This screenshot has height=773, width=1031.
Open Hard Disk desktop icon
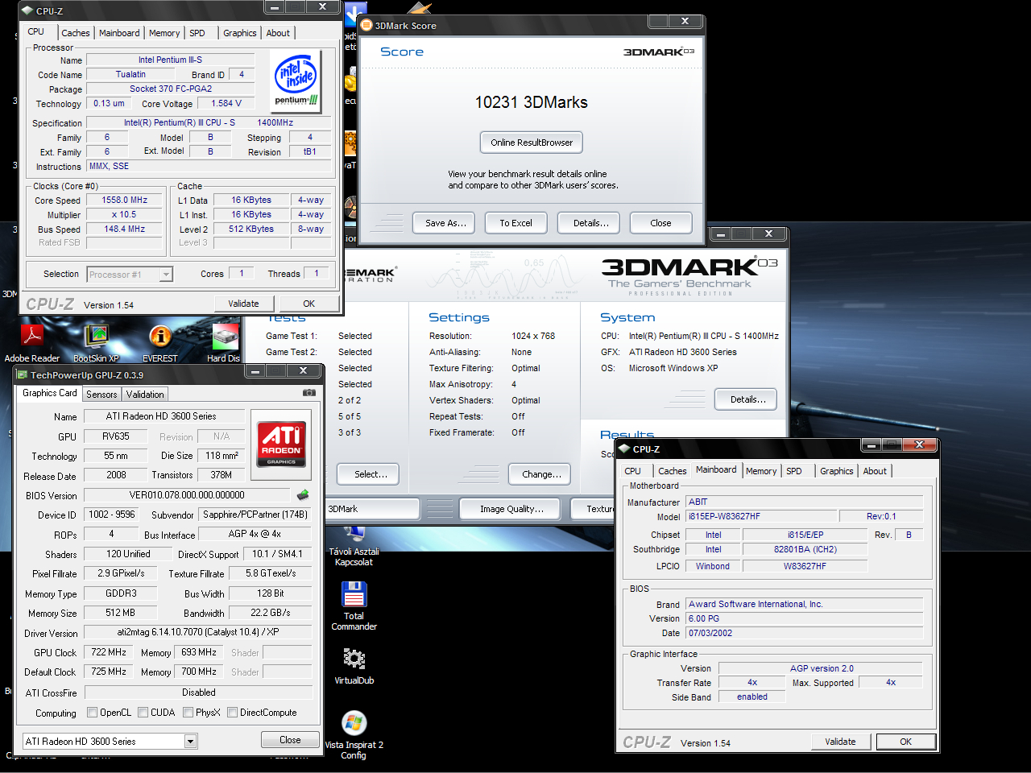(225, 342)
